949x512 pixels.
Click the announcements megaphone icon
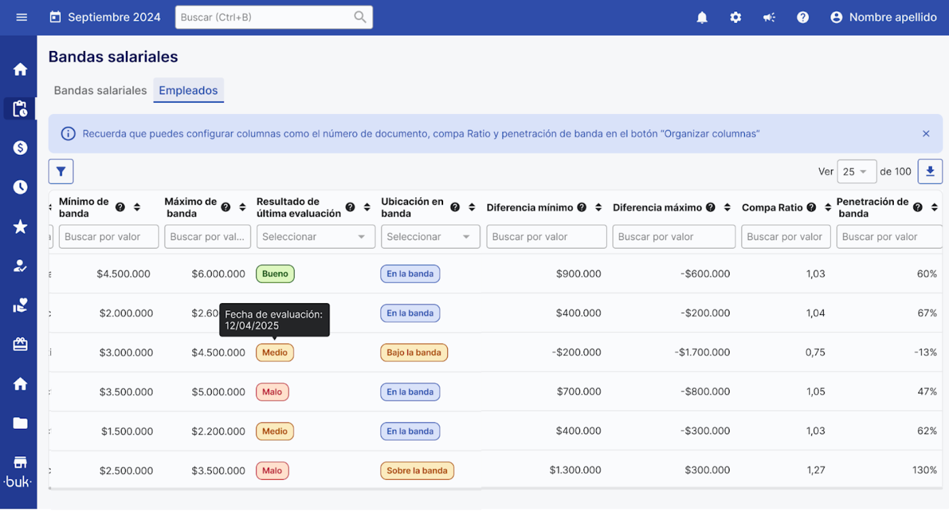769,18
